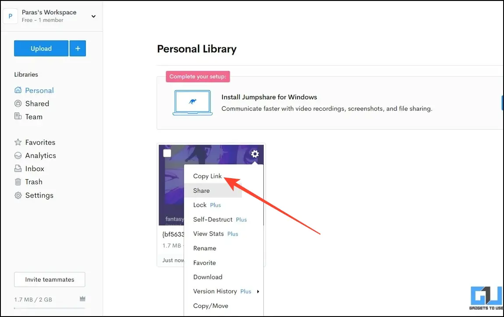The image size is (504, 317).
Task: Click the workspace avatar letter P
Action: point(10,16)
